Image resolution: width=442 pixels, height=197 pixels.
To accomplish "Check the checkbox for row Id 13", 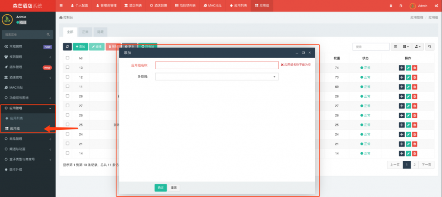I will [x=67, y=68].
